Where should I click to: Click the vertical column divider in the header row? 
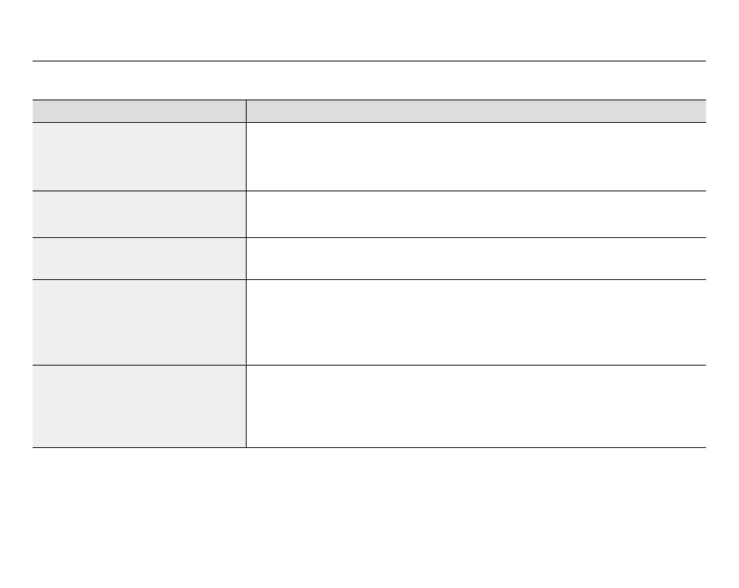point(246,111)
